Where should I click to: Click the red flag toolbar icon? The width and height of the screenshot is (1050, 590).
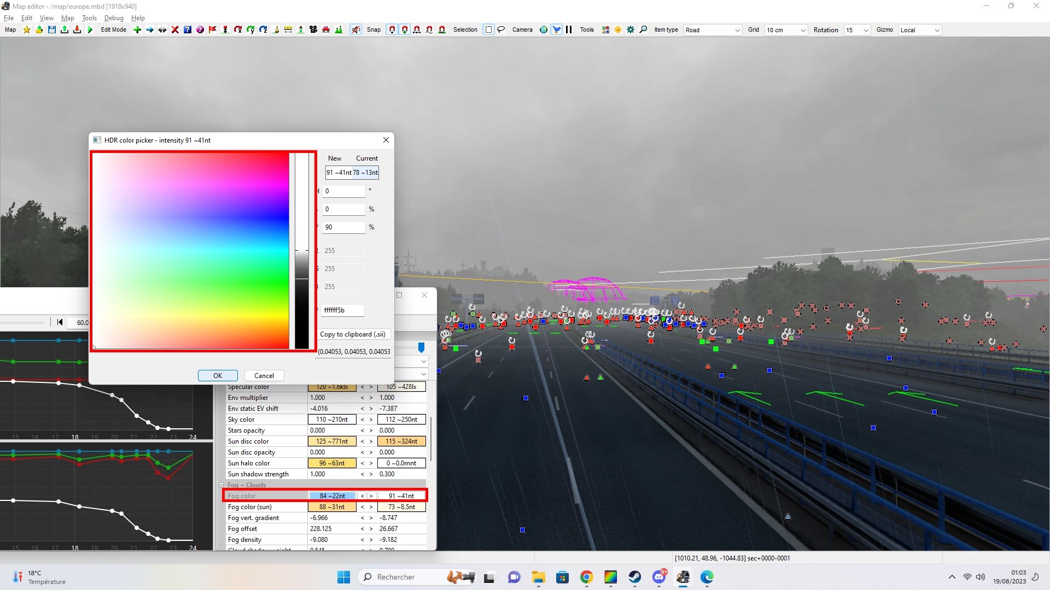[x=213, y=30]
